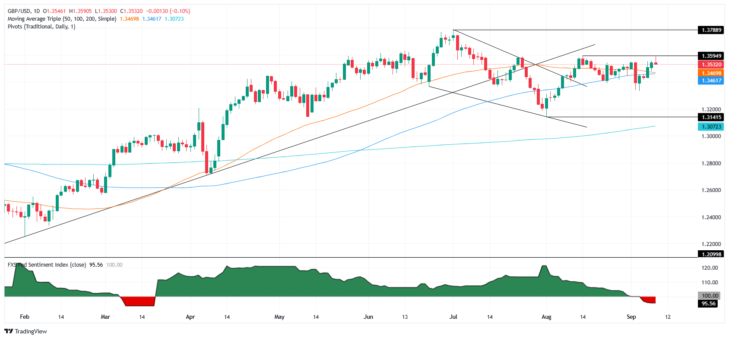Select the Sep label on the time axis
Viewport: 729px width, 339px height.
coord(631,317)
